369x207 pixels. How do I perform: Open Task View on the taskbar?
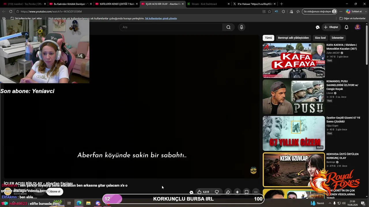point(69,203)
